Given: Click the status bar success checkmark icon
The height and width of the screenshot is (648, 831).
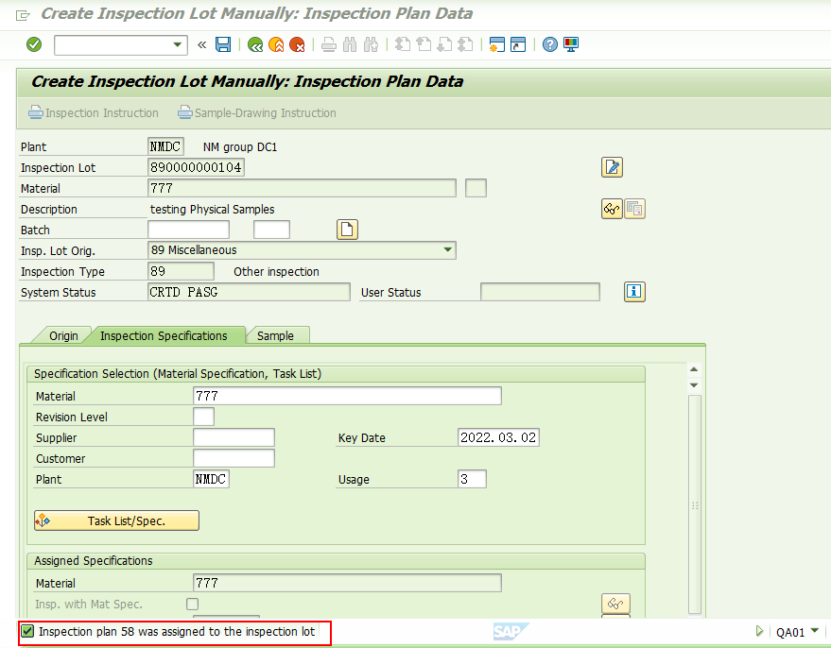Looking at the screenshot, I should [27, 631].
